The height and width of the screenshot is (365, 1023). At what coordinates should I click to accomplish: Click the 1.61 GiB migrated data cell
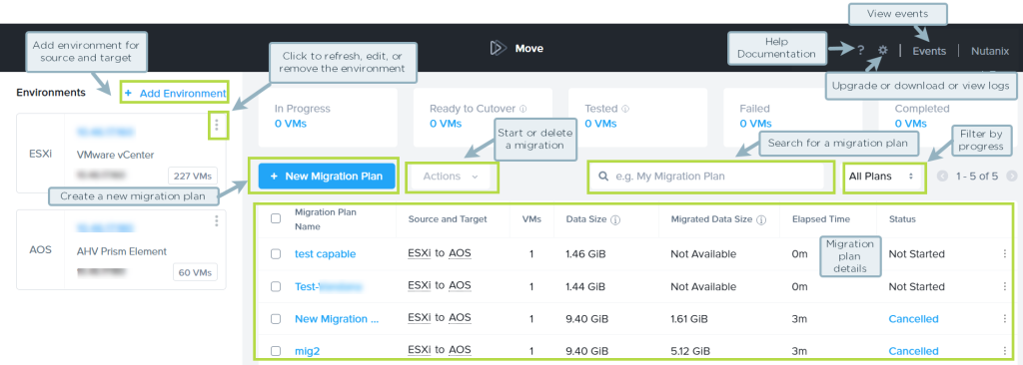coord(689,319)
